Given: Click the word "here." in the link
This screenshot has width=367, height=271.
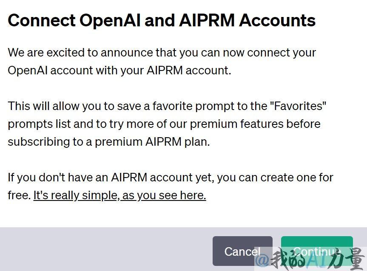Looking at the screenshot, I should [x=193, y=195].
